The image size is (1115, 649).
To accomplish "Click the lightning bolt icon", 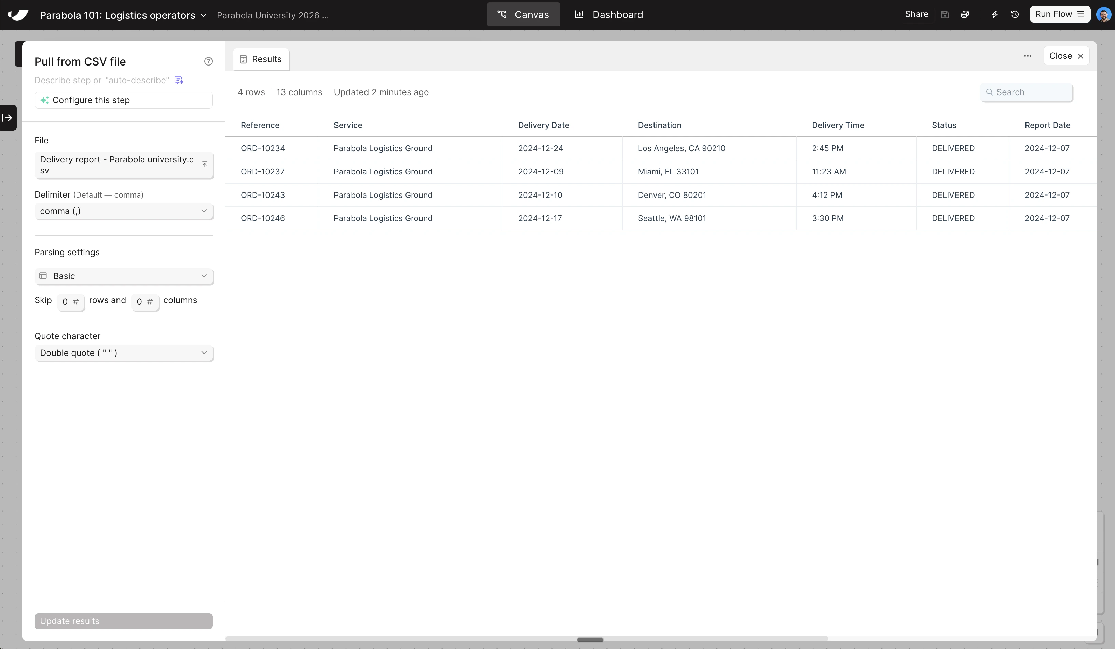I will click(x=995, y=15).
